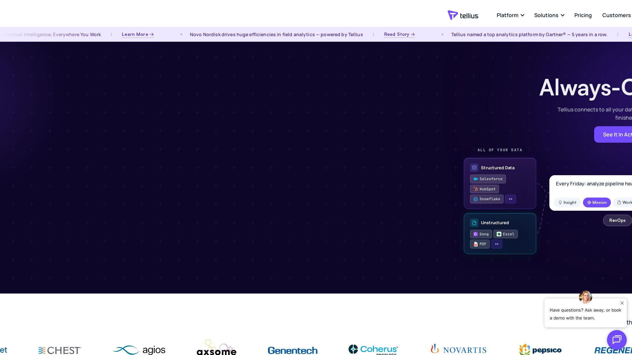The width and height of the screenshot is (632, 355).
Task: Click the CHEST logo
Action: pyautogui.click(x=60, y=350)
